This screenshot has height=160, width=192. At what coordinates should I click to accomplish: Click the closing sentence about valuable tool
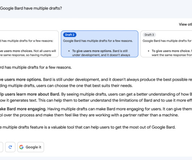(88, 127)
